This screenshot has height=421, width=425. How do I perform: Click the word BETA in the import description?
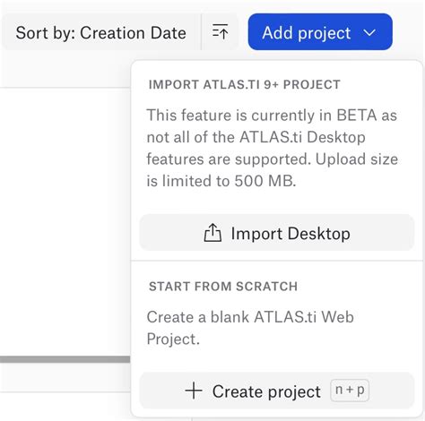[357, 116]
